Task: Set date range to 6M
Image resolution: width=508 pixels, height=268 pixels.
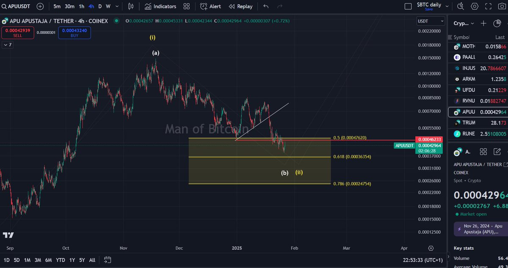Action: [x=48, y=260]
